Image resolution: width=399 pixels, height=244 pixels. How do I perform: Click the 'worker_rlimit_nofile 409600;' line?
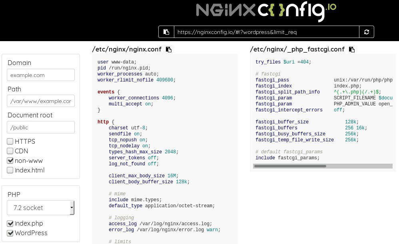pos(136,80)
